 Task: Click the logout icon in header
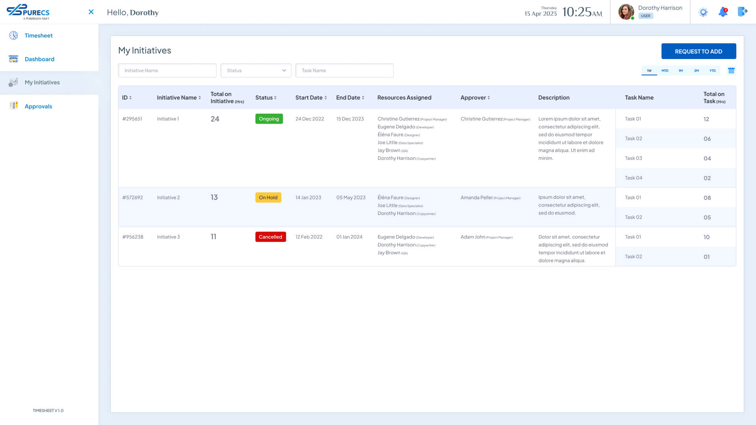click(x=742, y=12)
